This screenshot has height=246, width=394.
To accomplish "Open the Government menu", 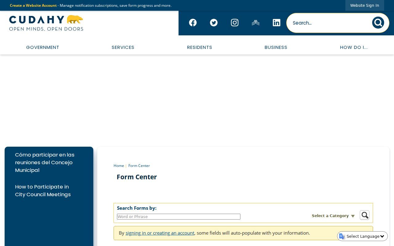I will (x=42, y=47).
